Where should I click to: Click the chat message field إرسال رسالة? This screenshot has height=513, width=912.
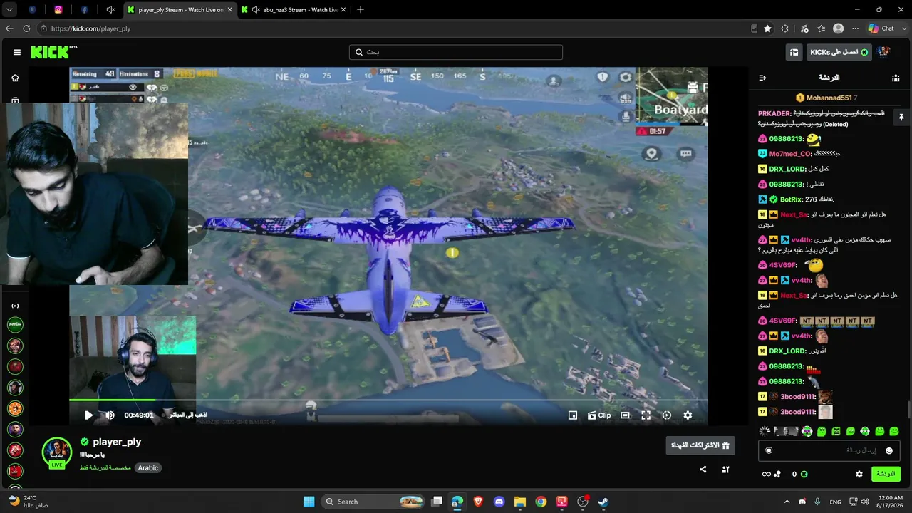coord(830,450)
